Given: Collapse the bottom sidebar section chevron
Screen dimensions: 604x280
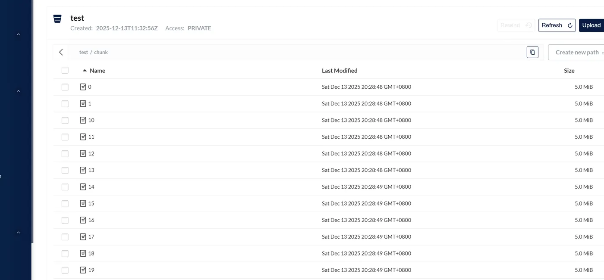Looking at the screenshot, I should [x=18, y=233].
